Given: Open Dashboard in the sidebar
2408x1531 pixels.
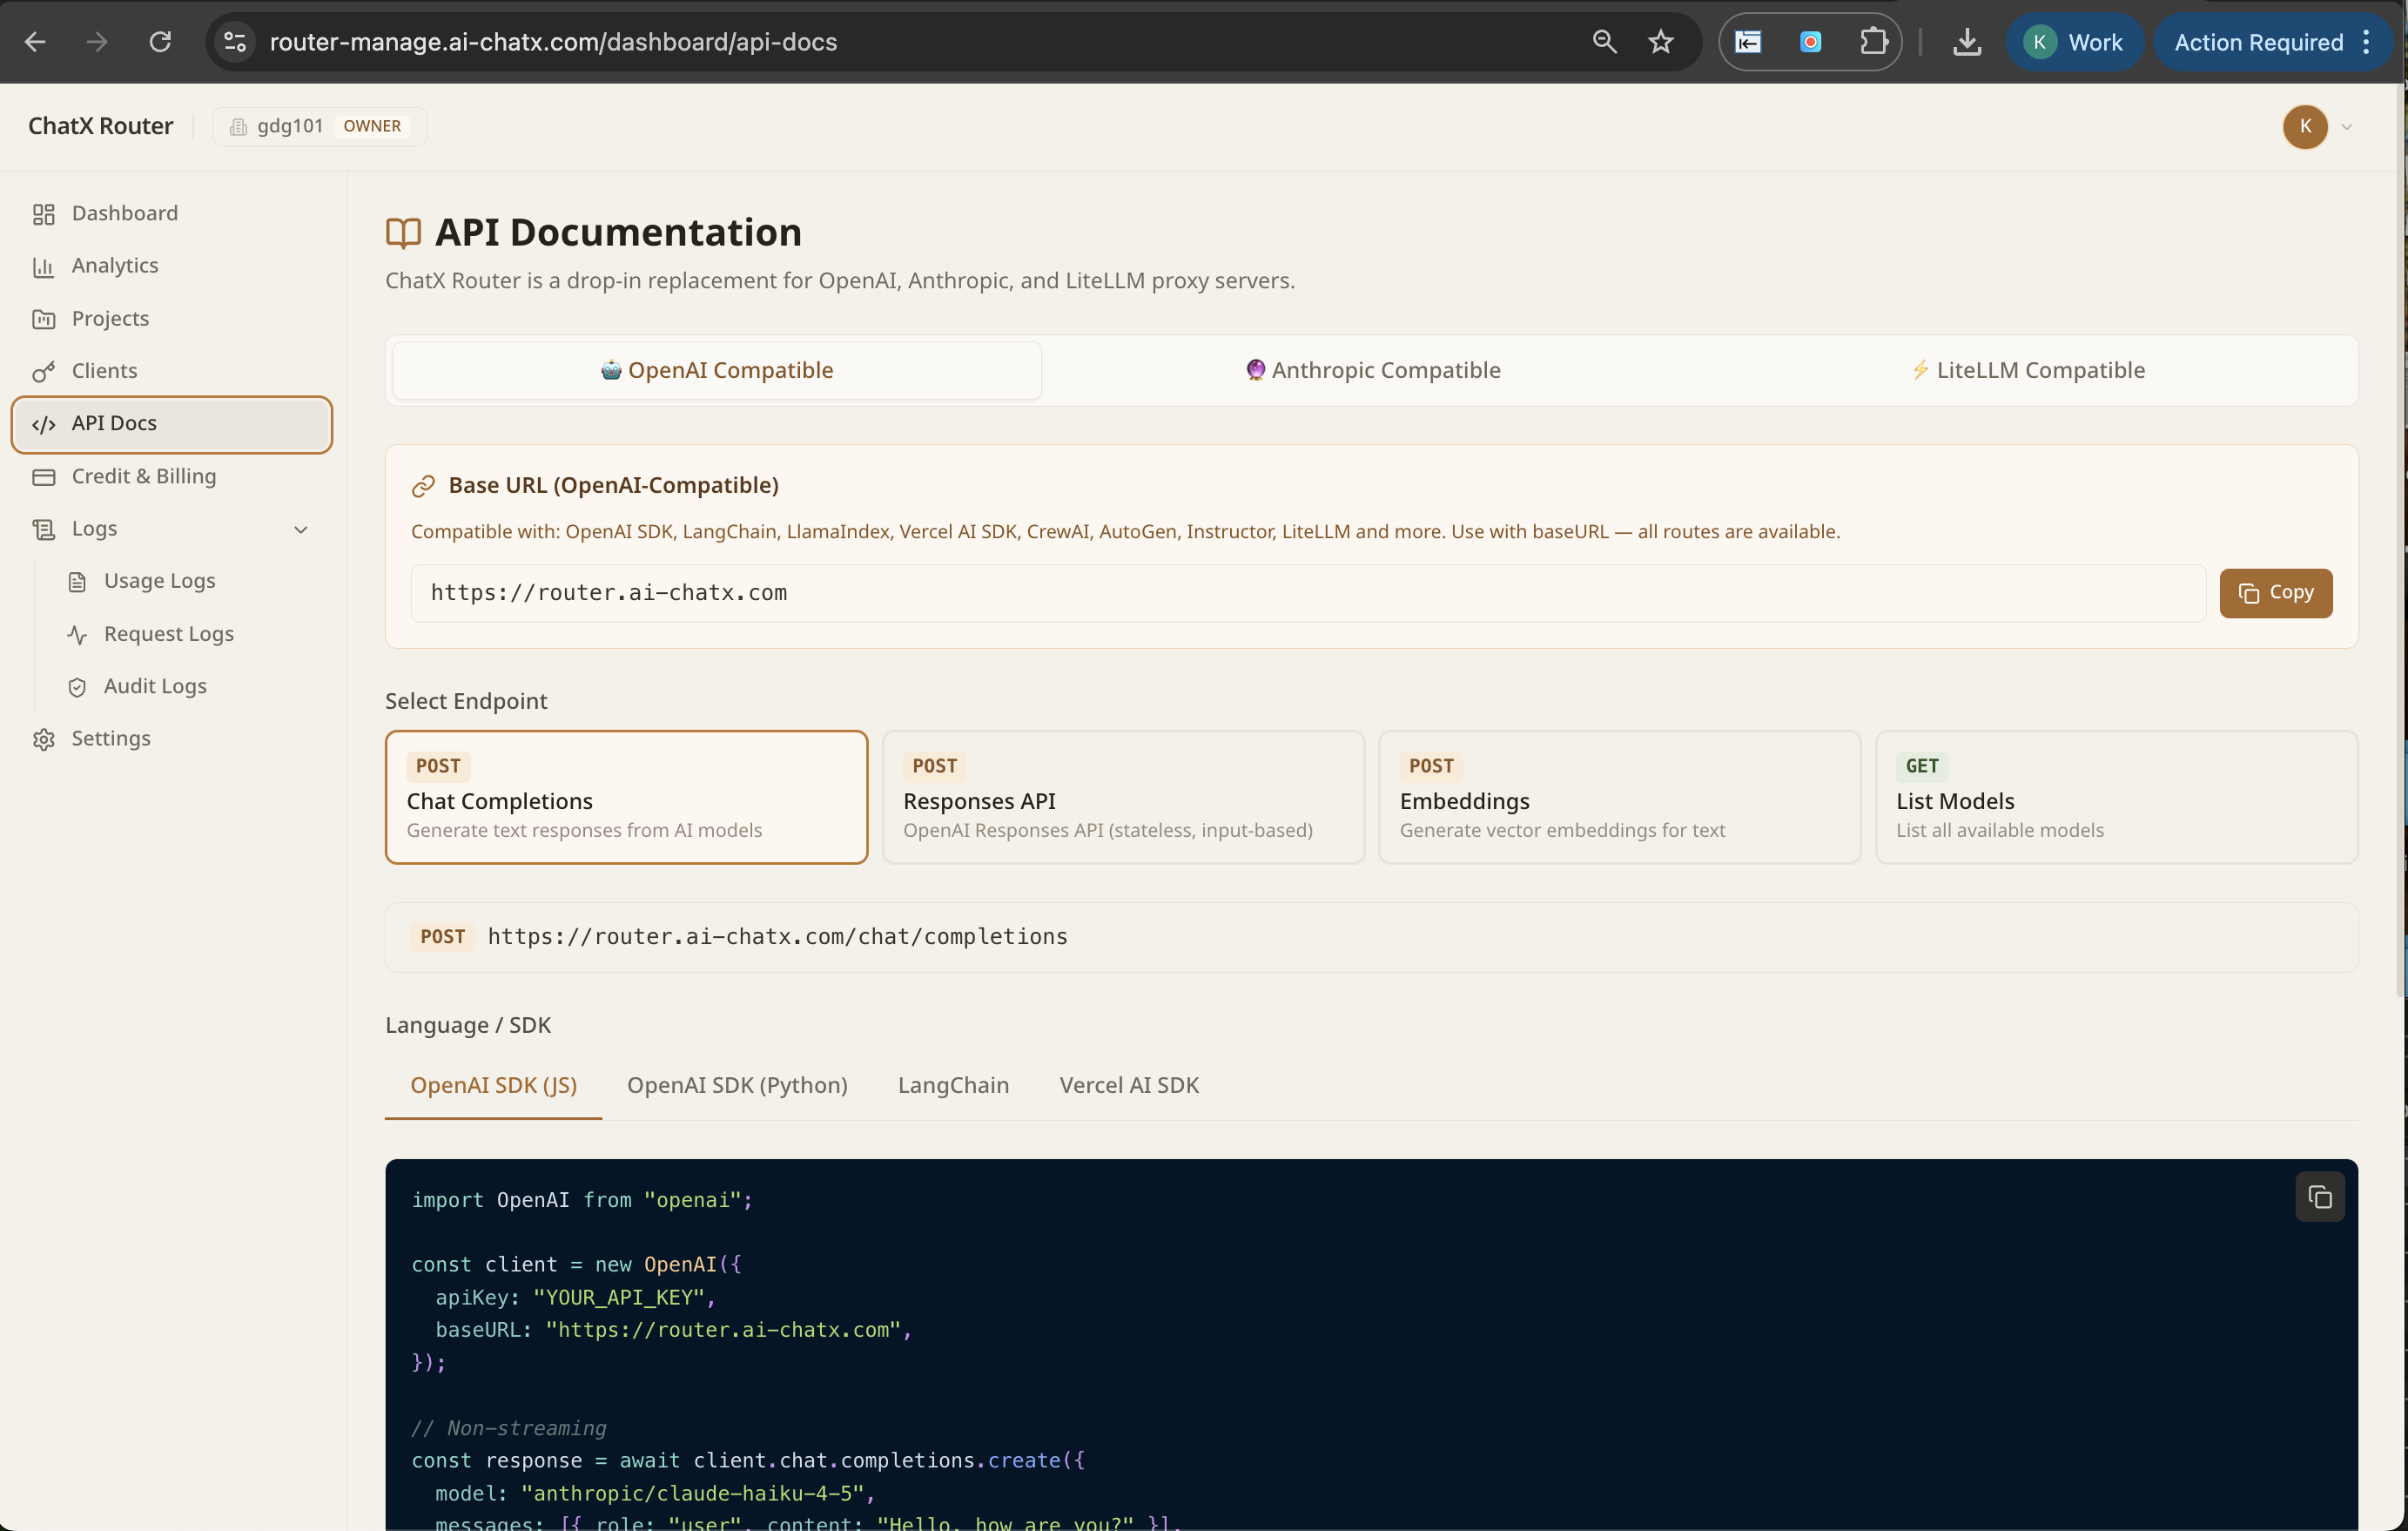Looking at the screenshot, I should 172,213.
